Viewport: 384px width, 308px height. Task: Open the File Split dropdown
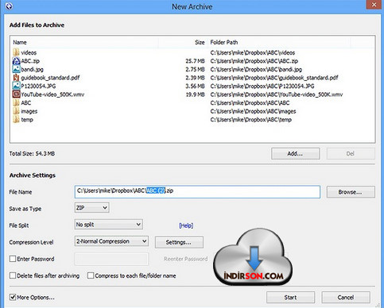[109, 225]
